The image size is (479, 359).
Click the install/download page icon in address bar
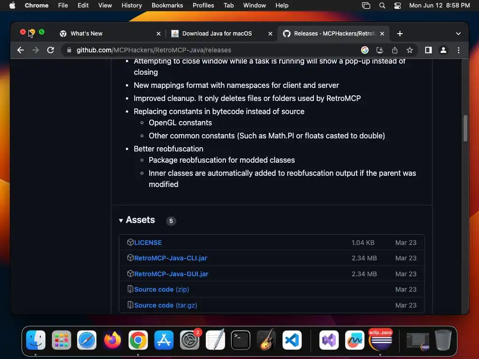tap(380, 50)
